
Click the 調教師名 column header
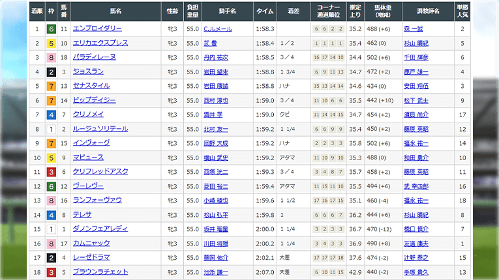[x=429, y=11]
